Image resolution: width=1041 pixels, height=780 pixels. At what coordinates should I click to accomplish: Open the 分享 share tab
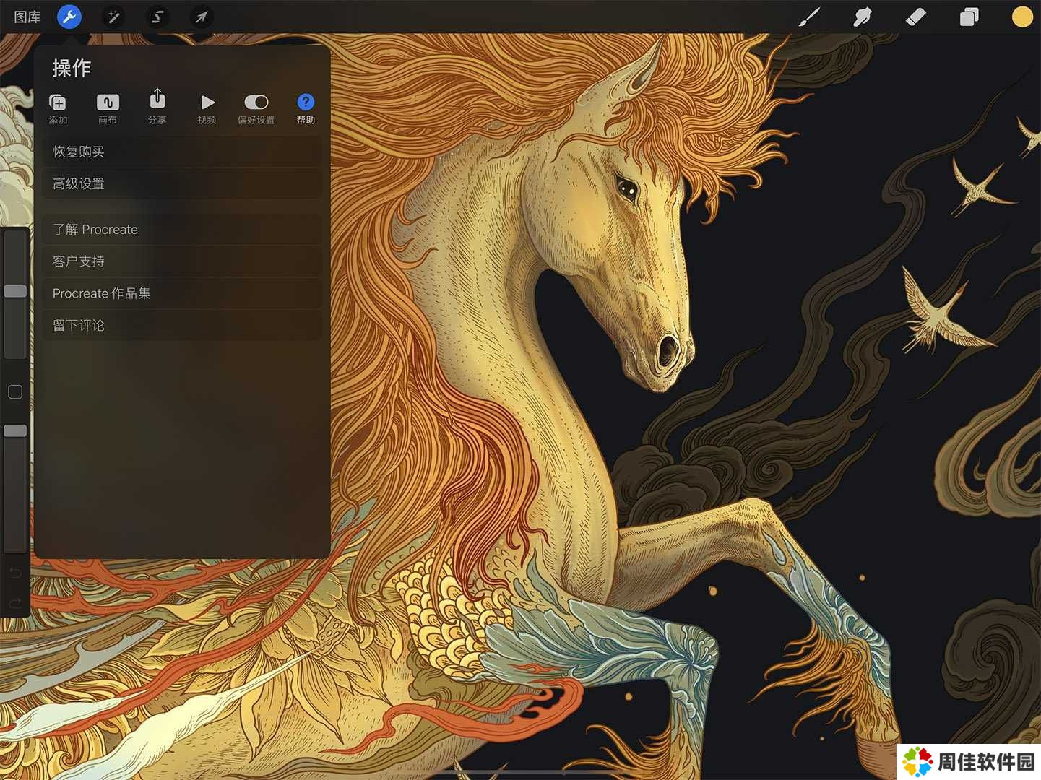click(x=157, y=108)
